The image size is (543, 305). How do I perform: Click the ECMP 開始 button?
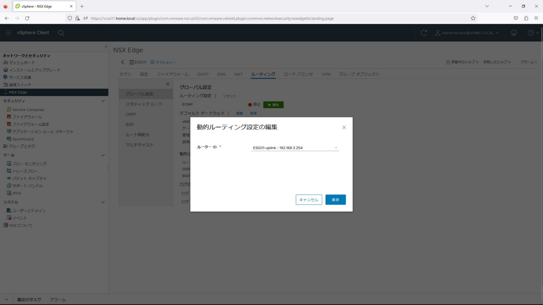273,104
